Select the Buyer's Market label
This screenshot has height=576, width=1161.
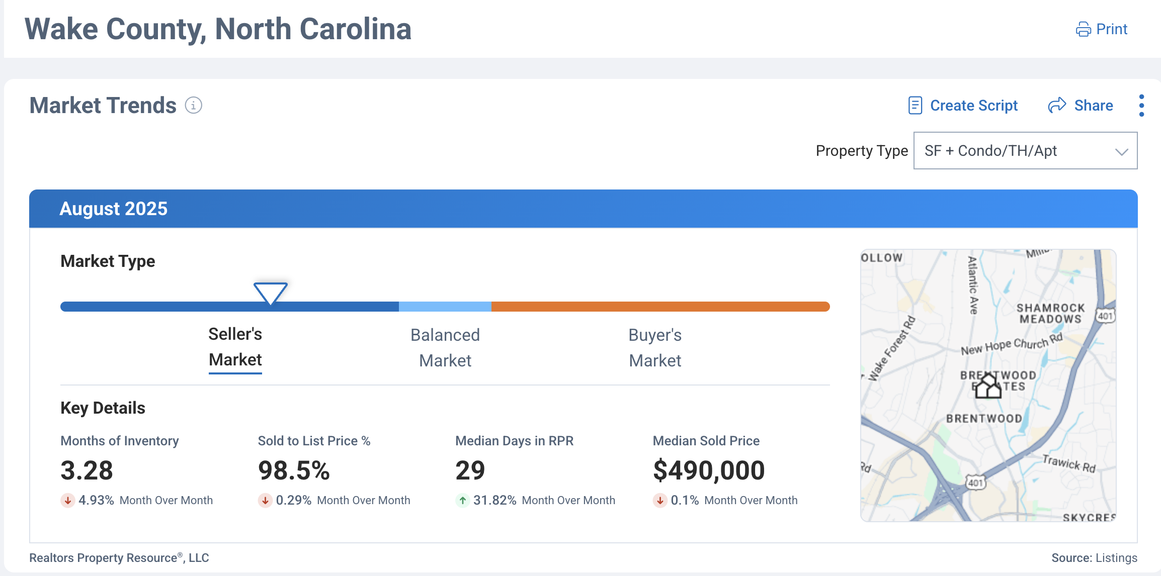[x=655, y=348]
